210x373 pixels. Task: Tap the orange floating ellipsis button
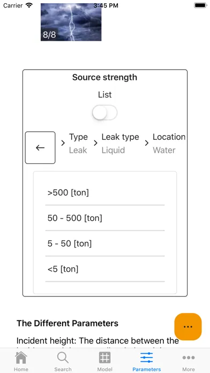coord(188,326)
